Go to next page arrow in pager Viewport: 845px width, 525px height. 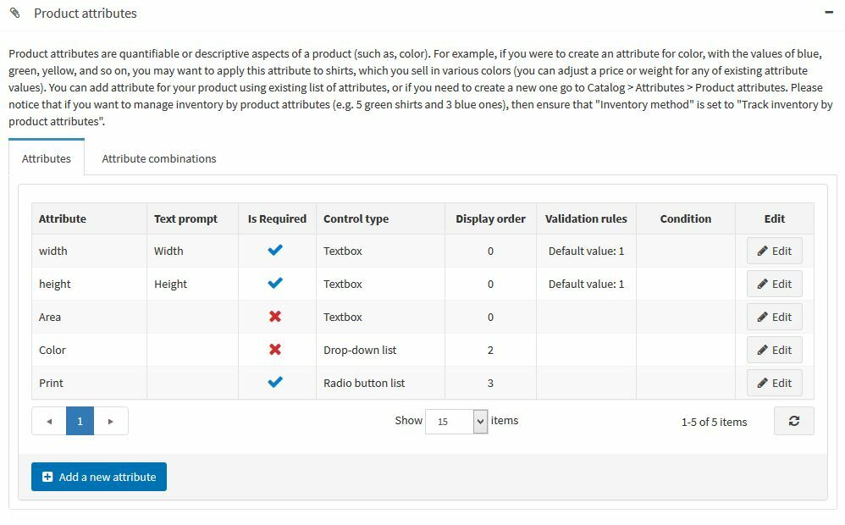pyautogui.click(x=110, y=421)
